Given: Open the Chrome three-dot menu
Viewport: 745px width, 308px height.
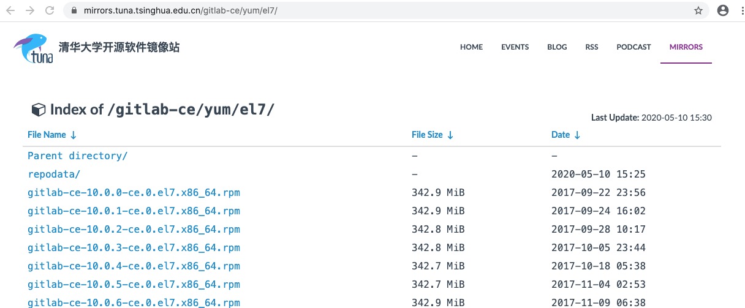Looking at the screenshot, I should [743, 10].
